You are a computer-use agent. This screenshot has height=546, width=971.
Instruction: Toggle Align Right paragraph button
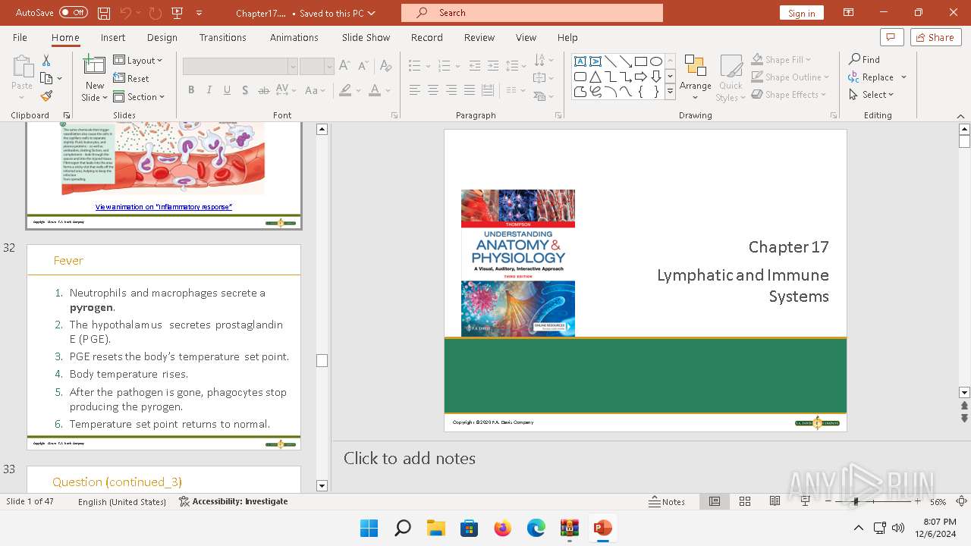[x=451, y=90]
